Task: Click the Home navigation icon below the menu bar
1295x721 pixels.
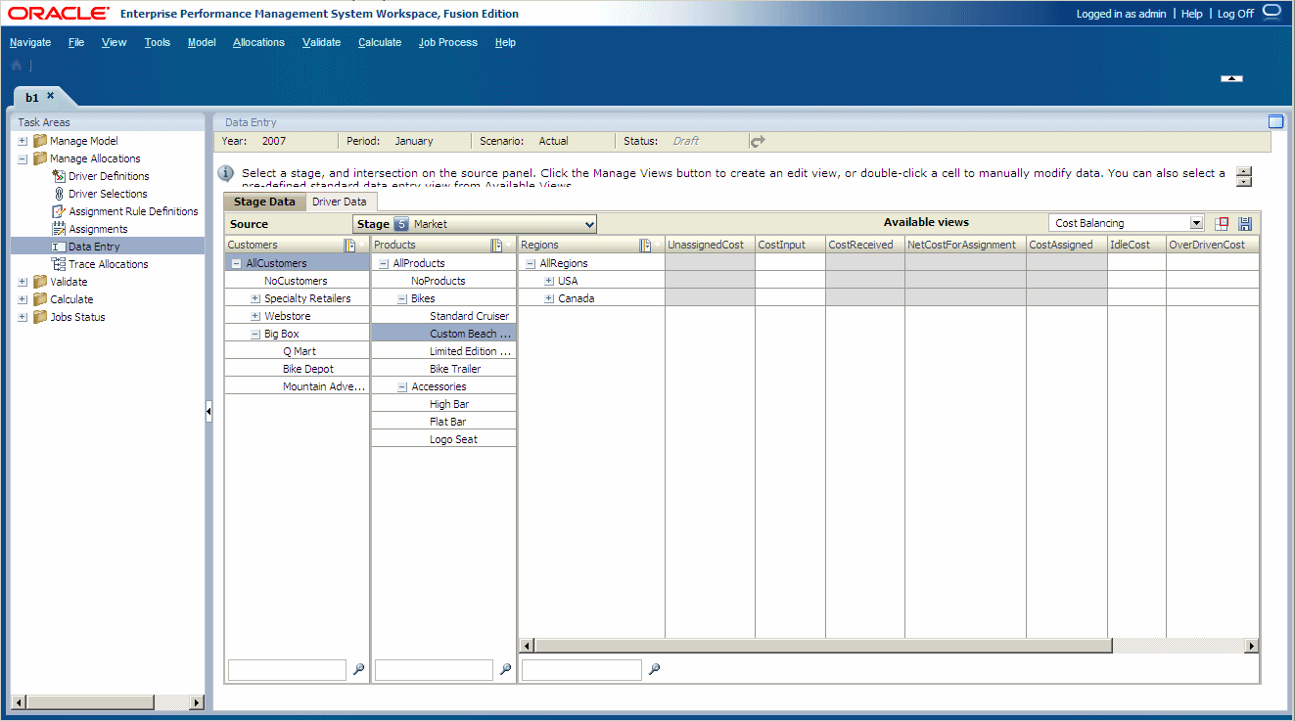Action: point(15,64)
